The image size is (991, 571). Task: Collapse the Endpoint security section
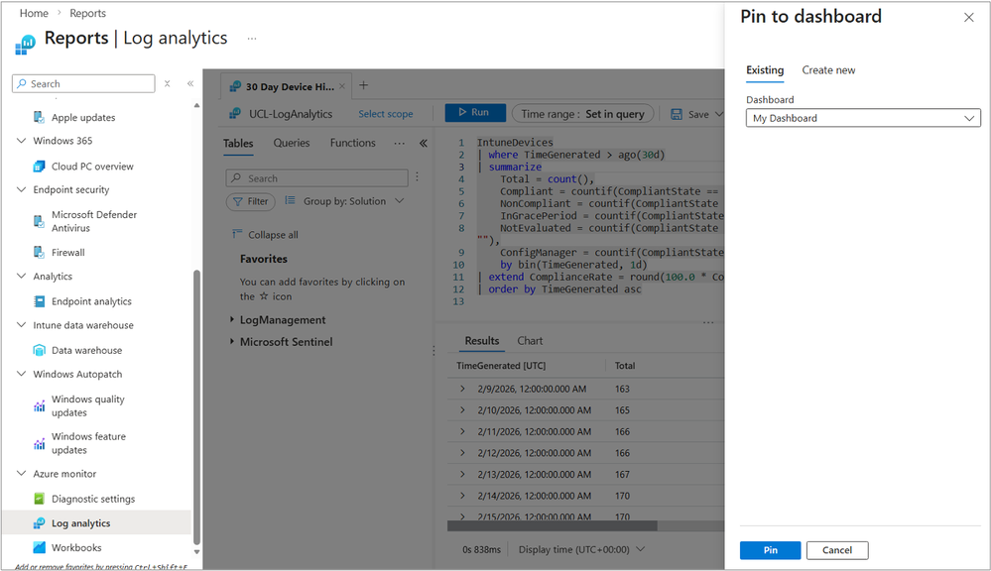tap(22, 189)
